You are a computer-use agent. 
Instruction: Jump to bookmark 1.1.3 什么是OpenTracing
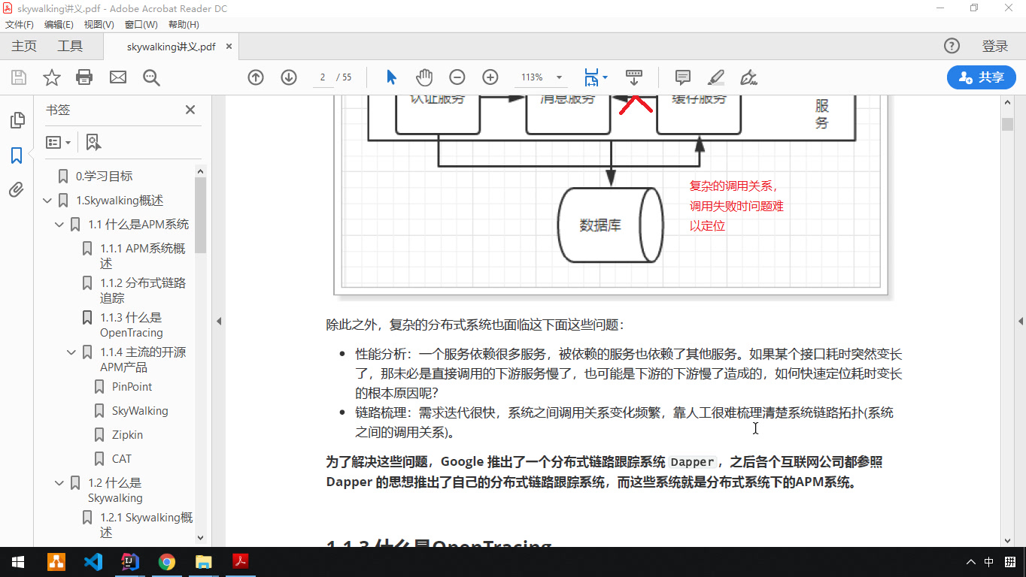pyautogui.click(x=132, y=325)
